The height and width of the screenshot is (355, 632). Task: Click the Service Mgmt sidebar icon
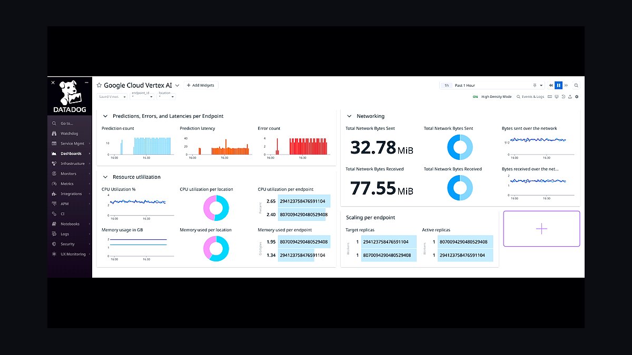point(55,144)
